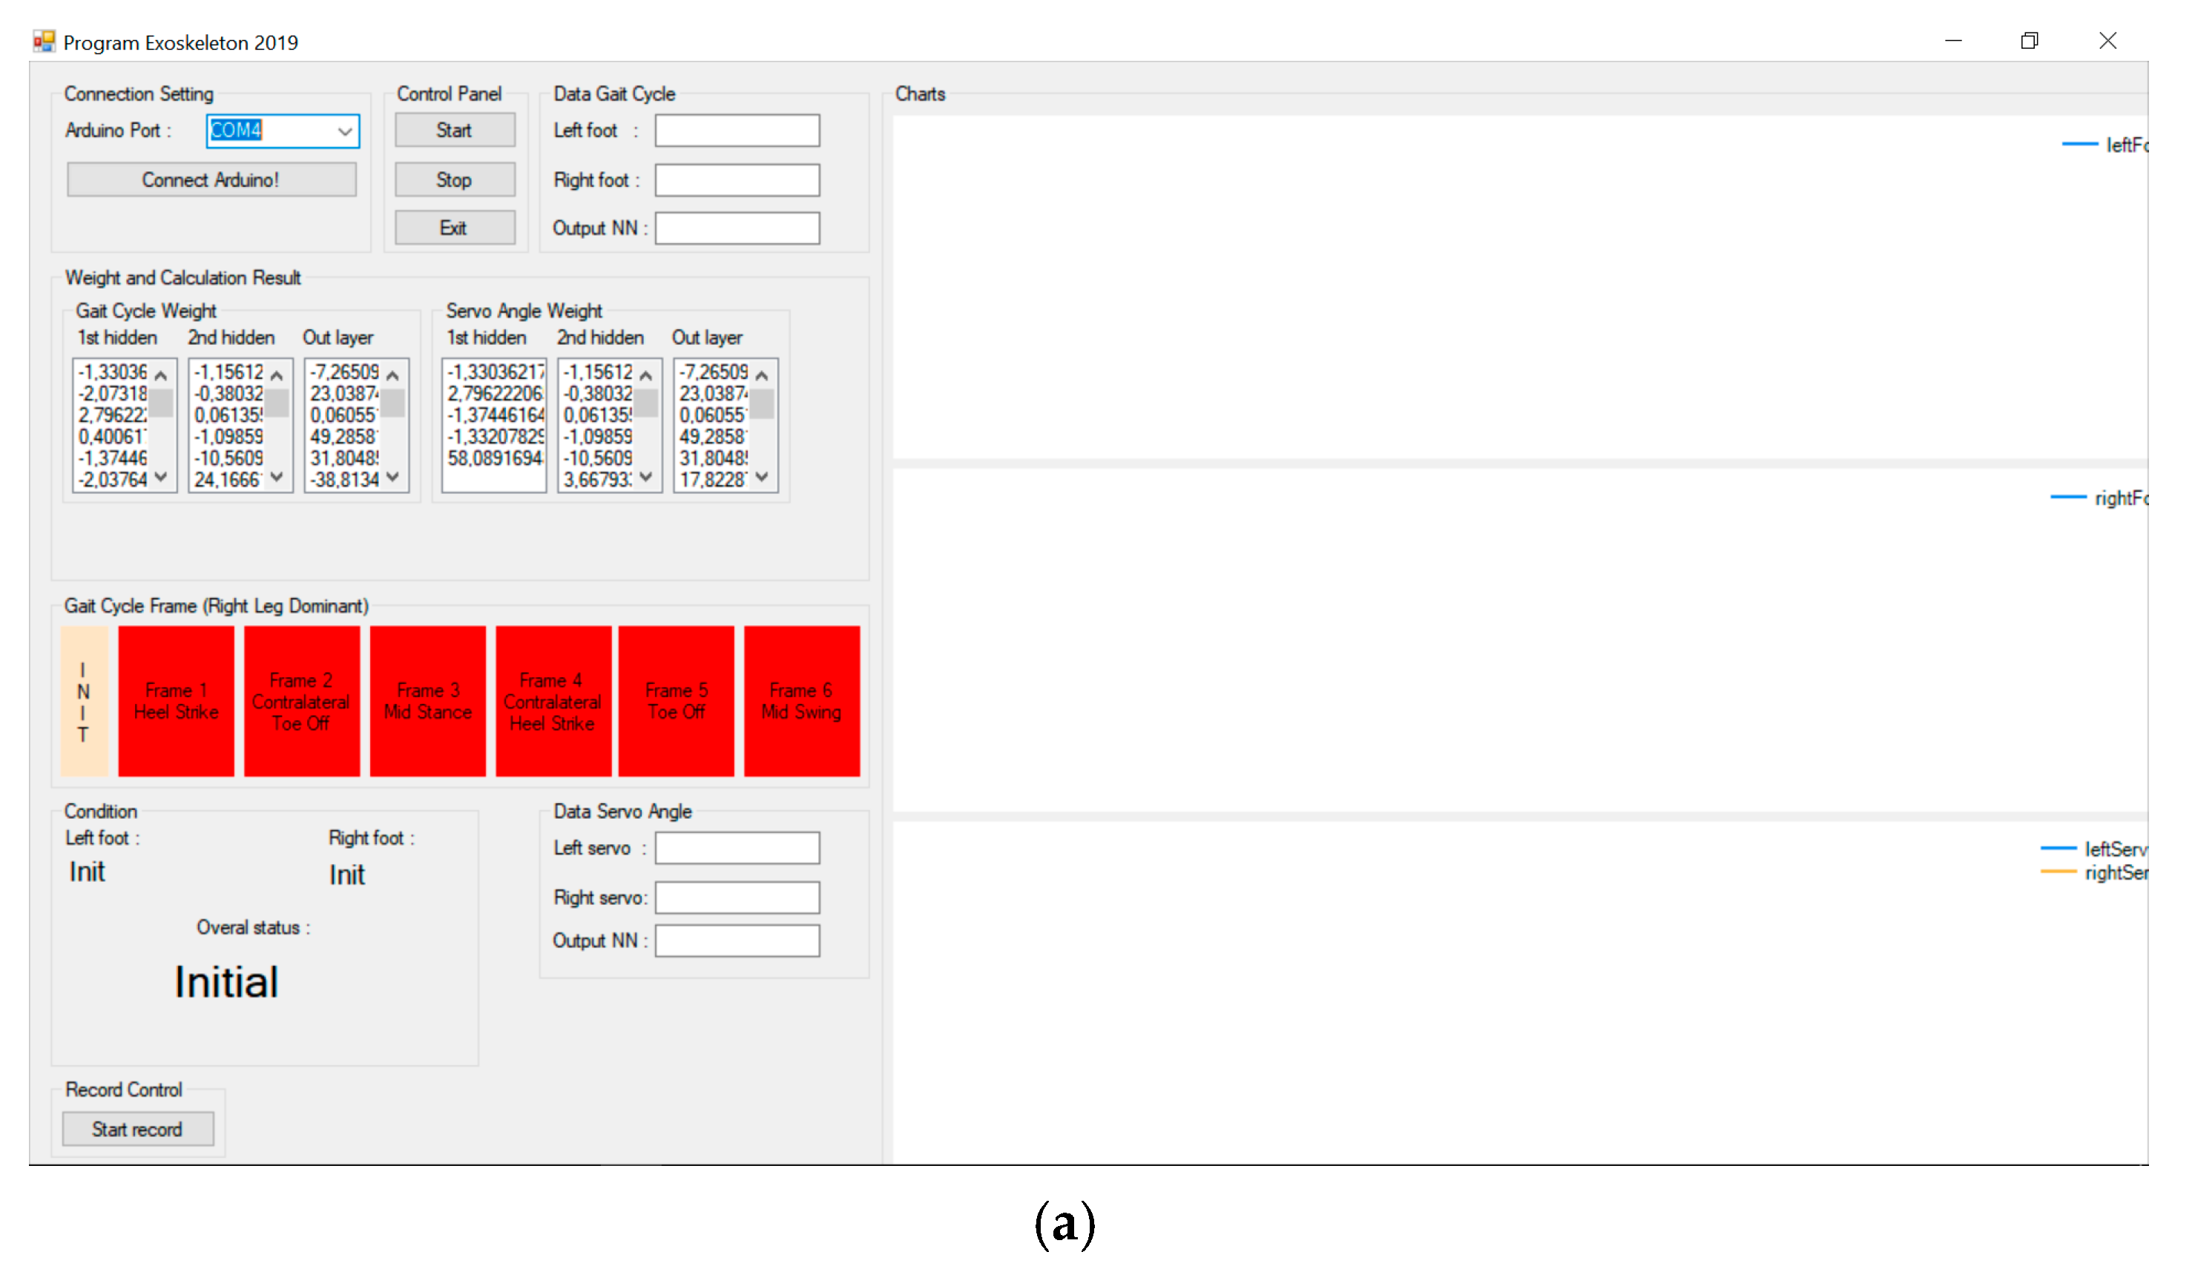Click the Connect Arduino! button
Image resolution: width=2195 pixels, height=1272 pixels.
[x=211, y=180]
